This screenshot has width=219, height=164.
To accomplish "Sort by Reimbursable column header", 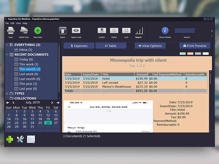I will (195, 75).
